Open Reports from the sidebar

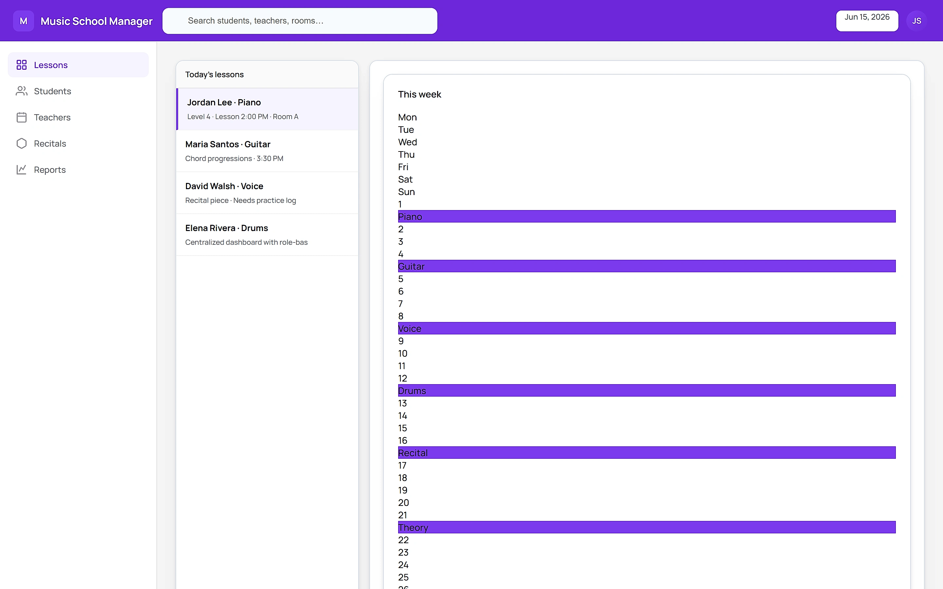tap(78, 170)
